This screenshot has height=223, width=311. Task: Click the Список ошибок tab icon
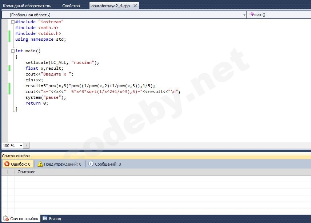tap(6, 218)
